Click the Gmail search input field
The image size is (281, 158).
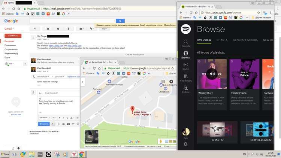[72, 21]
